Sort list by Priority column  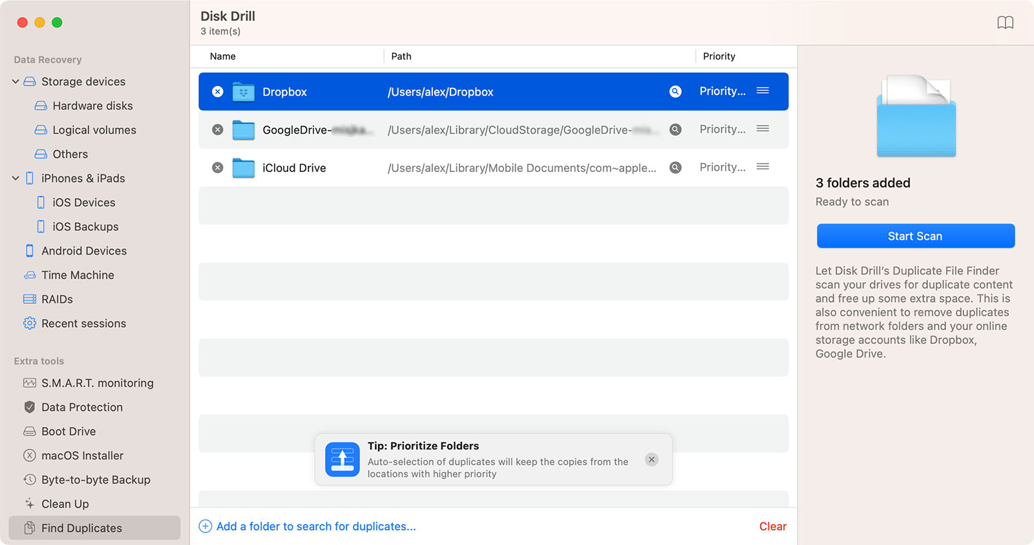(x=719, y=56)
